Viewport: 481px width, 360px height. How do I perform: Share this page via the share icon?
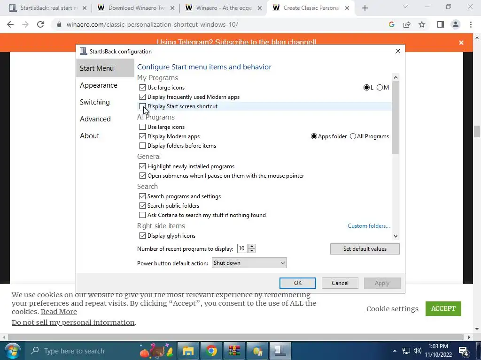407,24
